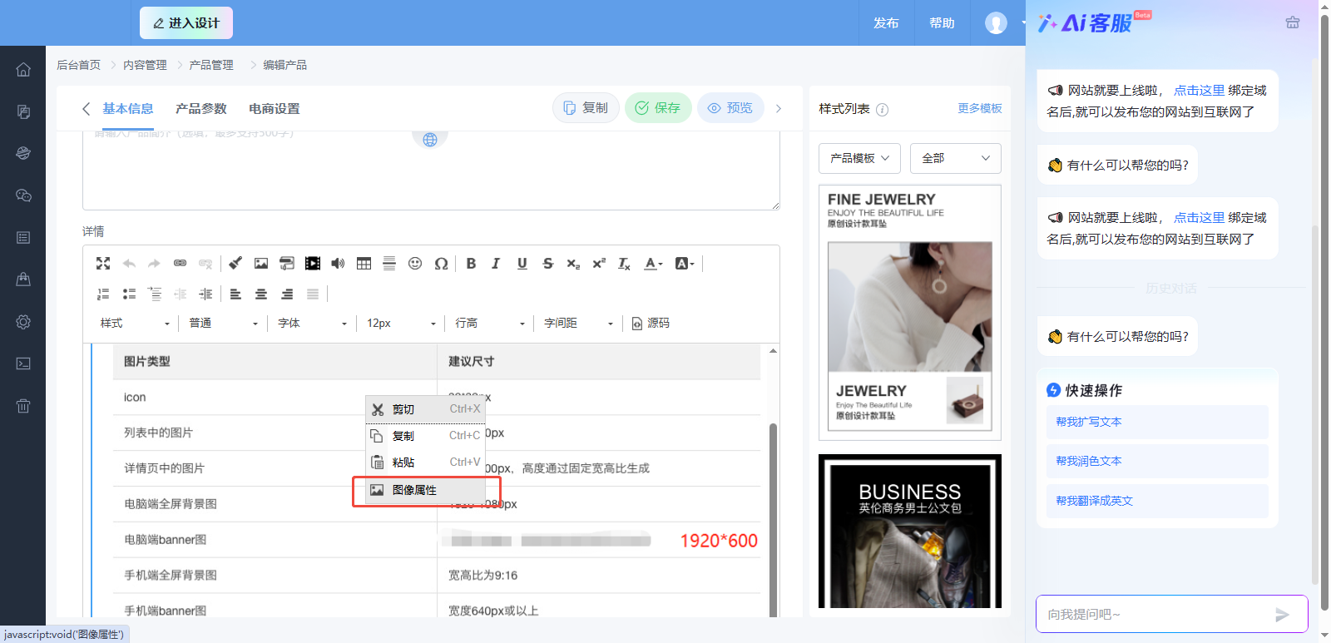
Task: Click the 预览 preview button
Action: 730,108
